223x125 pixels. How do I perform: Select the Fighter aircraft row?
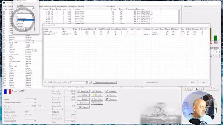point(126,31)
